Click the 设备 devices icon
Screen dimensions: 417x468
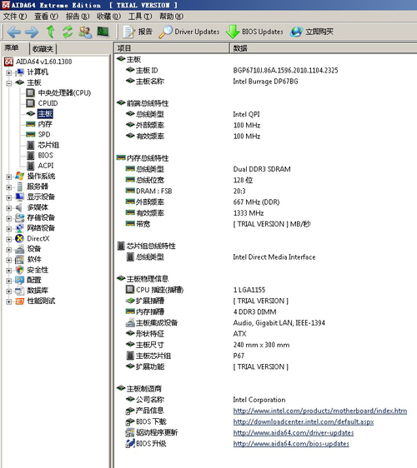point(20,249)
